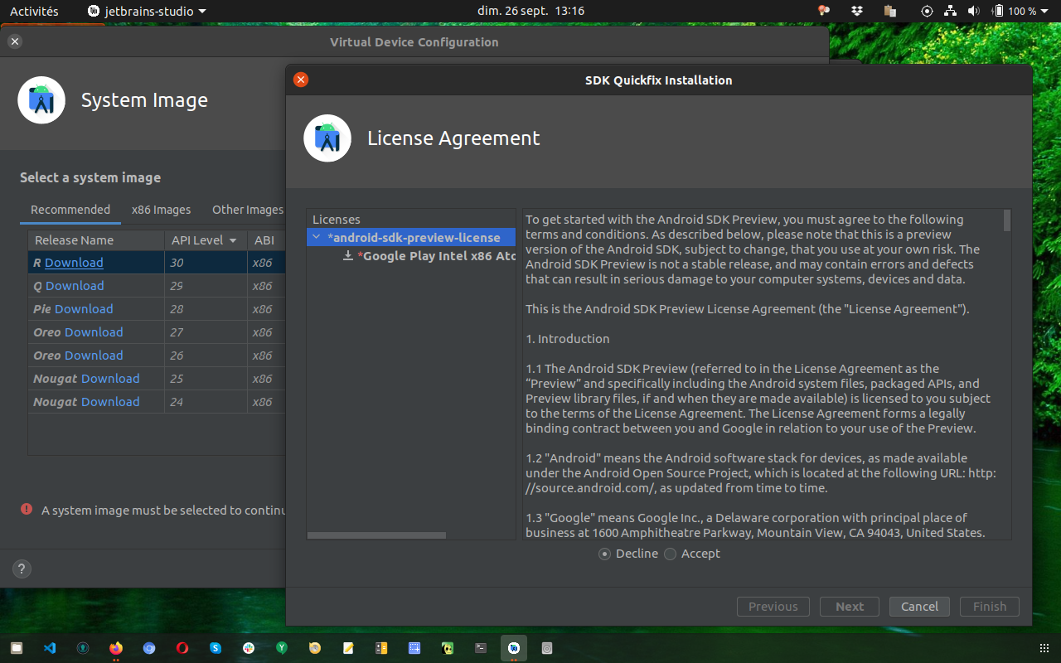Open the disk utility icon in dock

pos(547,648)
